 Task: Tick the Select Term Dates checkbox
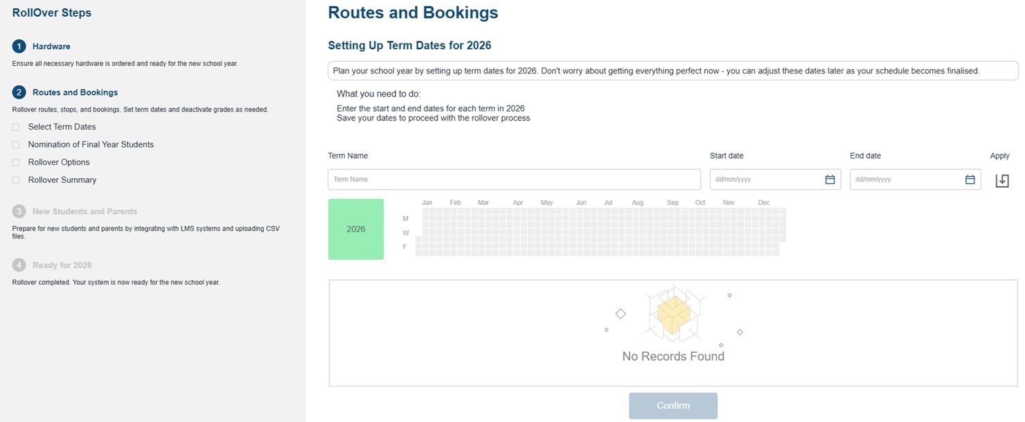coord(16,127)
